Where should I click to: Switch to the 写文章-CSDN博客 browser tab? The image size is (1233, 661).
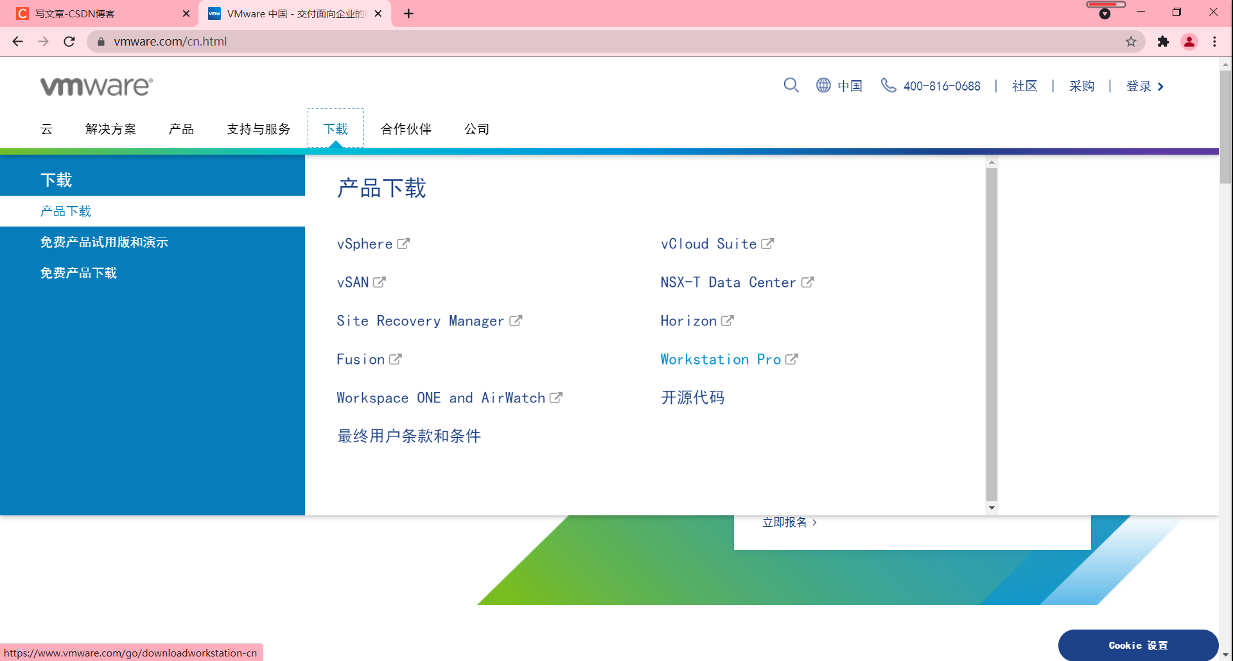coord(100,13)
